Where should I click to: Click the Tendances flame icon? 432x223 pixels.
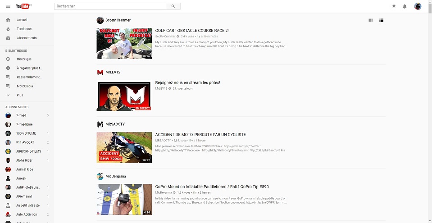(x=8, y=29)
